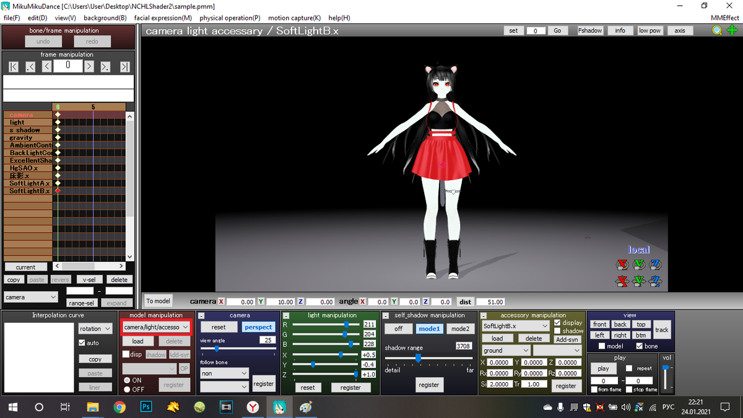Toggle the from flame checkbox
Image resolution: width=743 pixels, height=418 pixels.
[594, 390]
